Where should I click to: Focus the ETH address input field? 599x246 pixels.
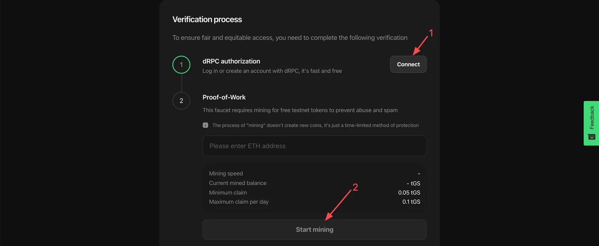(314, 146)
